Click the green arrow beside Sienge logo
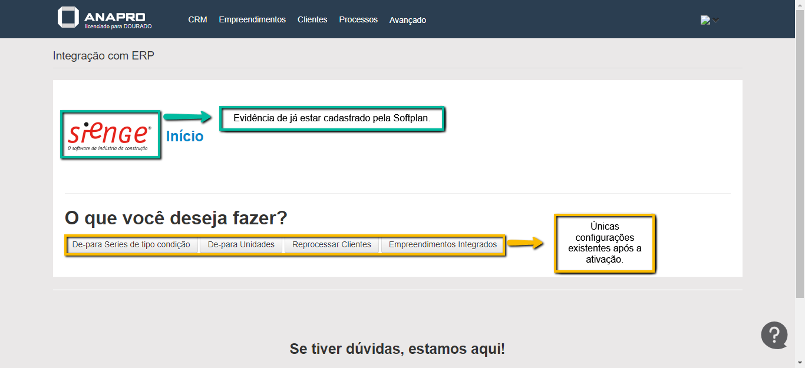This screenshot has width=805, height=368. click(x=187, y=117)
